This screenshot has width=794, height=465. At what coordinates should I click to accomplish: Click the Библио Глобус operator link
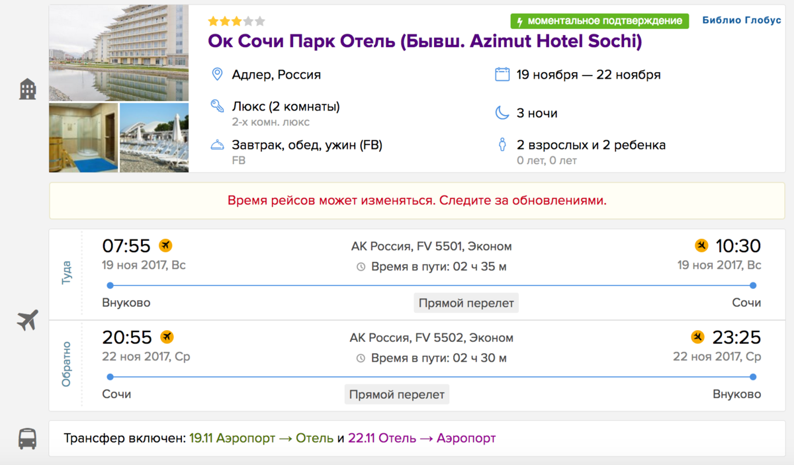tap(742, 21)
